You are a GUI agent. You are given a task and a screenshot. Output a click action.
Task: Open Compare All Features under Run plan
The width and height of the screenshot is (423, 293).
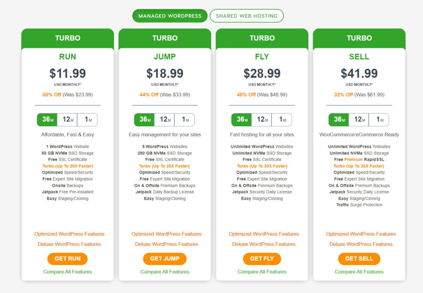(67, 272)
